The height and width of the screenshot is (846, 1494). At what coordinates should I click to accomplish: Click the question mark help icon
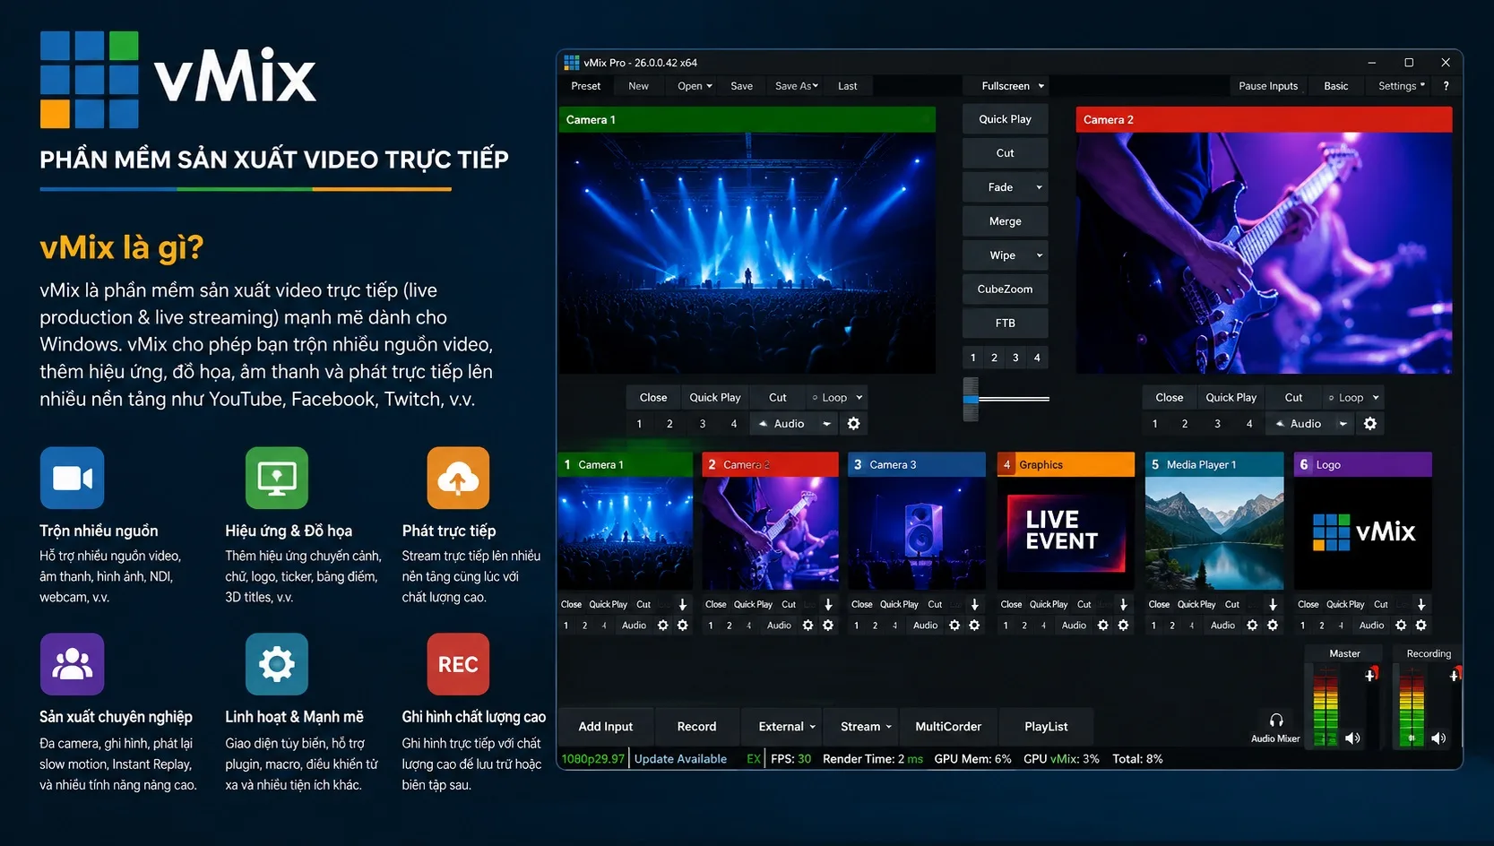click(x=1446, y=86)
